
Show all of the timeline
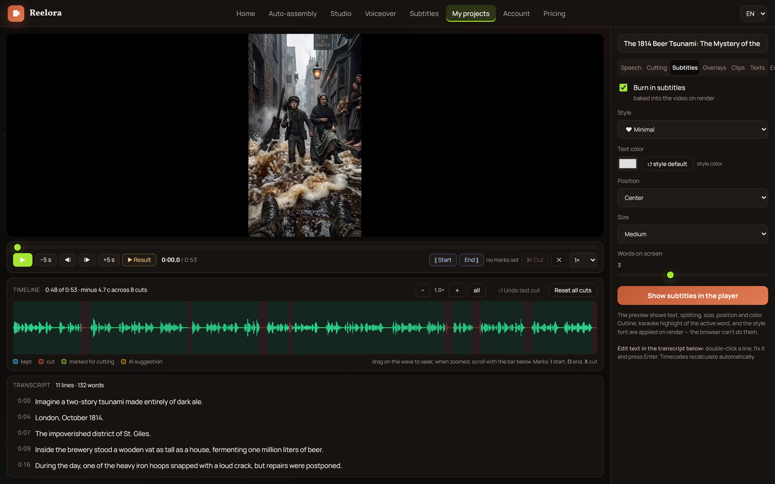[477, 290]
